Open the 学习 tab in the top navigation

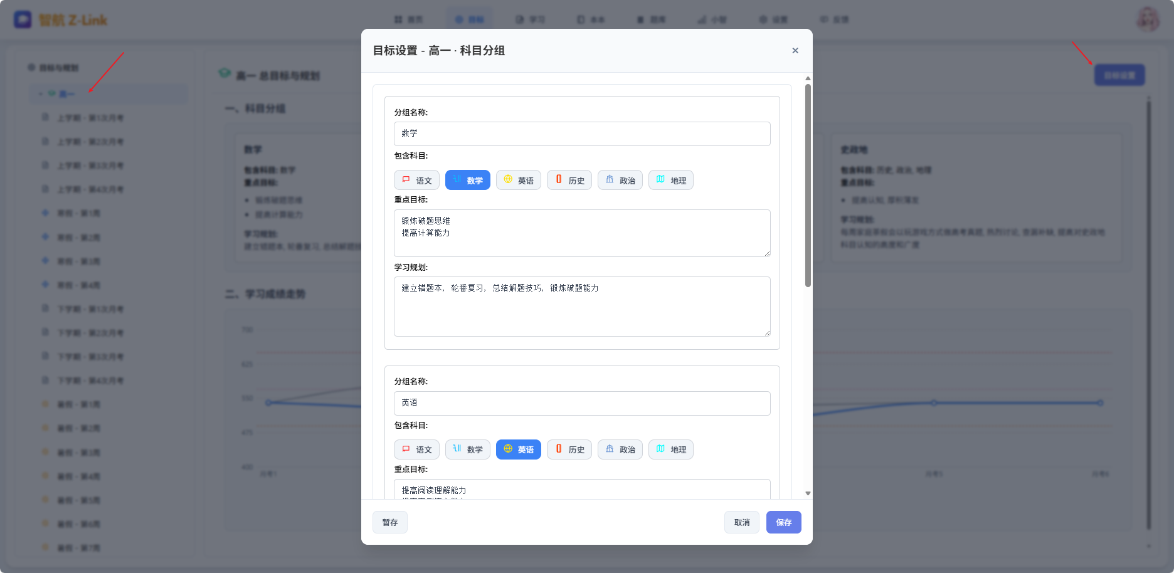[530, 19]
